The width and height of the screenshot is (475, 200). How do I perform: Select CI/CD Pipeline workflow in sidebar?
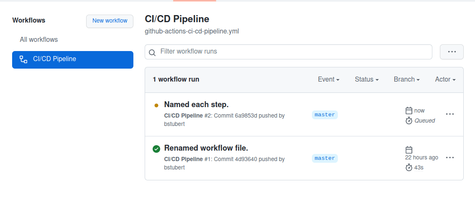click(x=73, y=59)
